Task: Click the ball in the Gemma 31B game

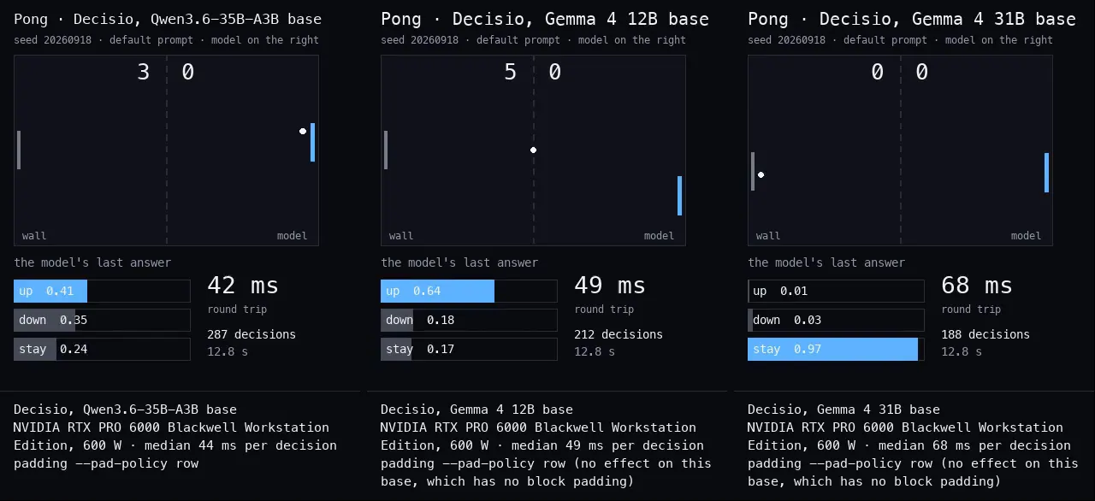Action: coord(761,175)
